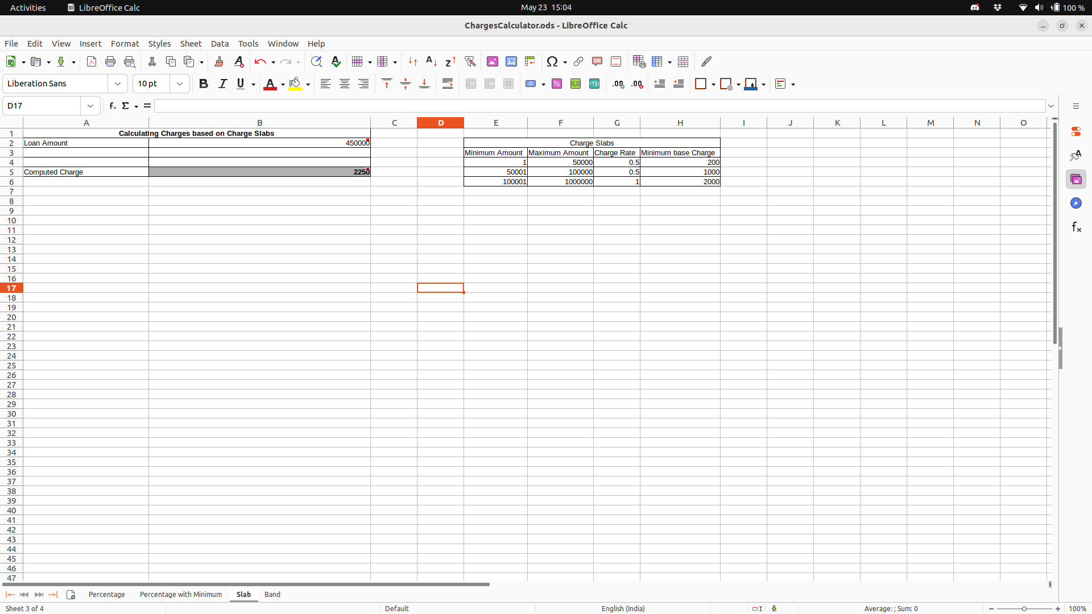
Task: Open the font size dropdown arrow
Action: [180, 84]
